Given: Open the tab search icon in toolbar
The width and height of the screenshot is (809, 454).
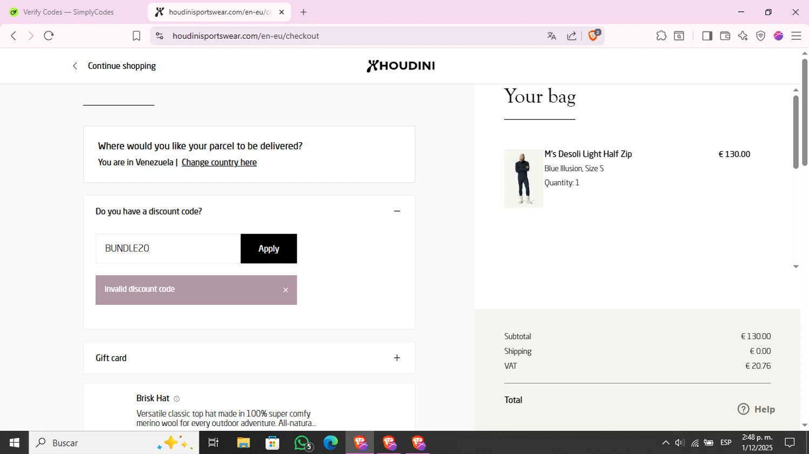Looking at the screenshot, I should [679, 36].
